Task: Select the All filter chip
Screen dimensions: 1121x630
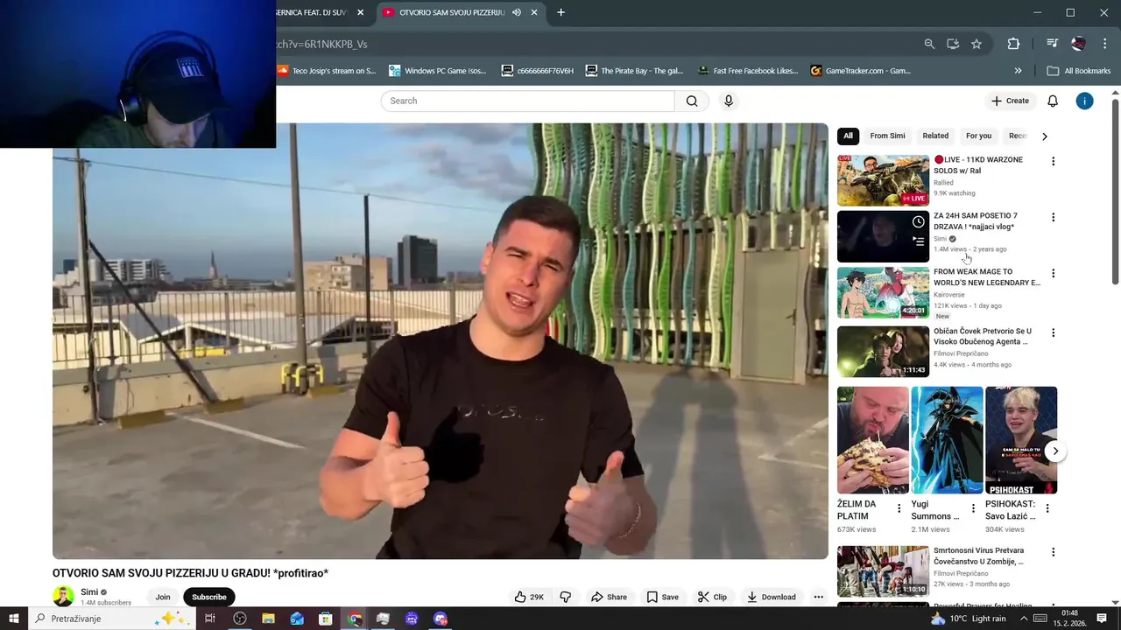Action: [848, 136]
